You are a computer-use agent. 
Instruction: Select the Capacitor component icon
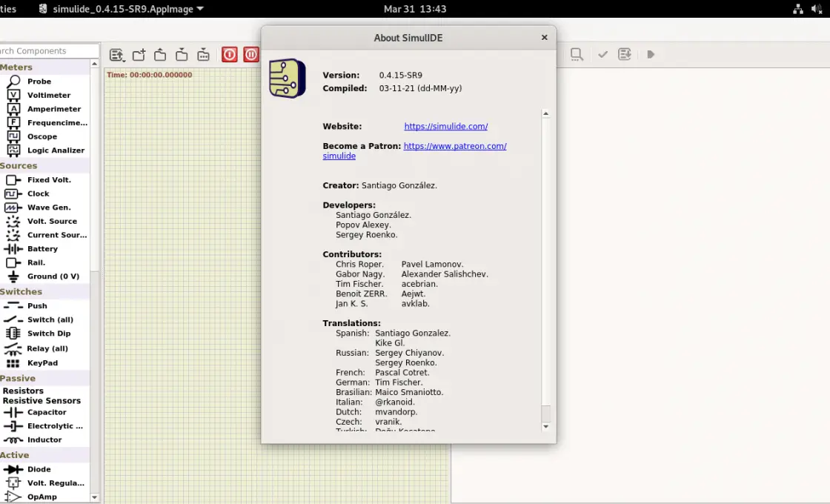13,412
